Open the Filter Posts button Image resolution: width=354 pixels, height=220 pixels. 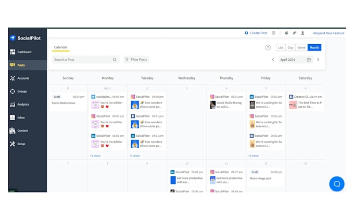[x=136, y=60]
